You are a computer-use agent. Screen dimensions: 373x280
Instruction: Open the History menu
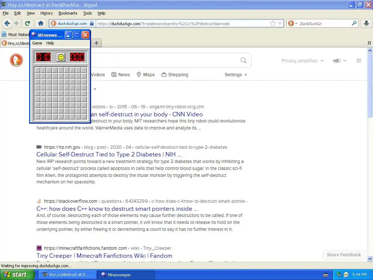click(x=46, y=13)
